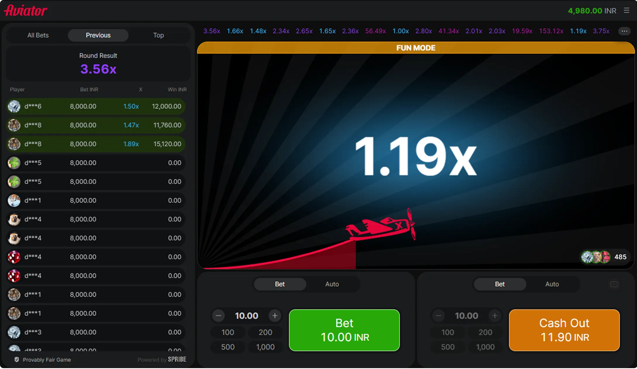
Task: Open the hamburger menu icon
Action: pos(626,11)
